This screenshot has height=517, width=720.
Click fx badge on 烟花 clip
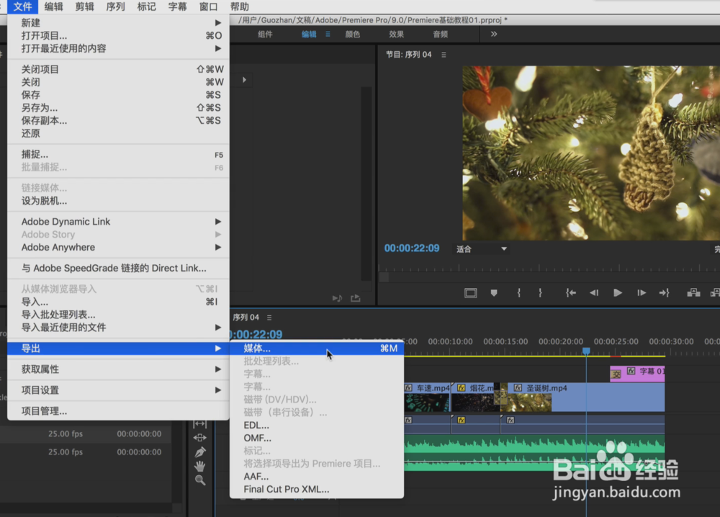tap(462, 388)
